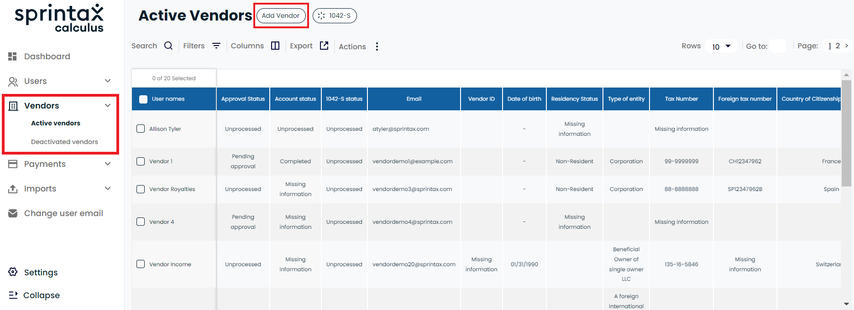Screen dimensions: 854x310
Task: Check the Allison Tyler row checkbox
Action: click(141, 129)
